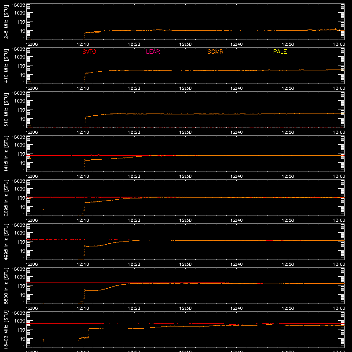Click the 10 tick on 15400 MHz axis
This screenshot has height=352, width=352.
coord(22,339)
